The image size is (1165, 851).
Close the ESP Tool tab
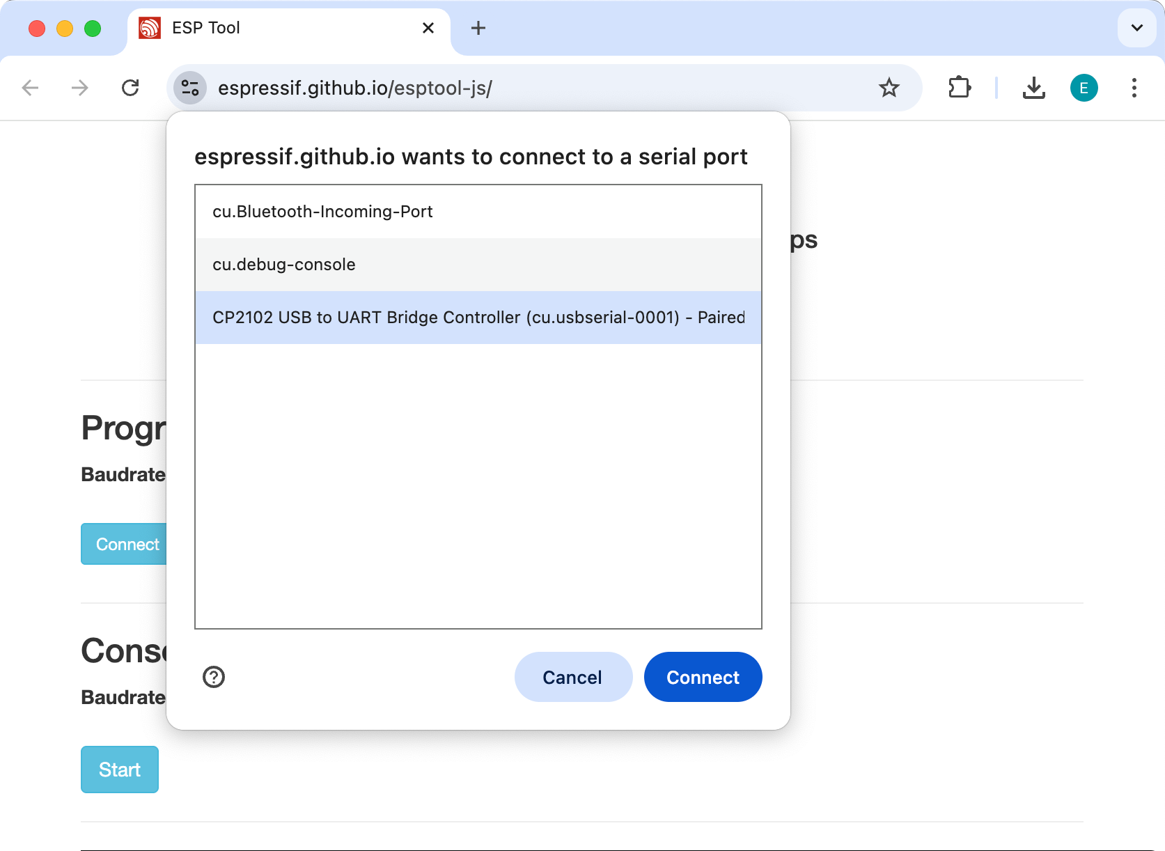[428, 28]
